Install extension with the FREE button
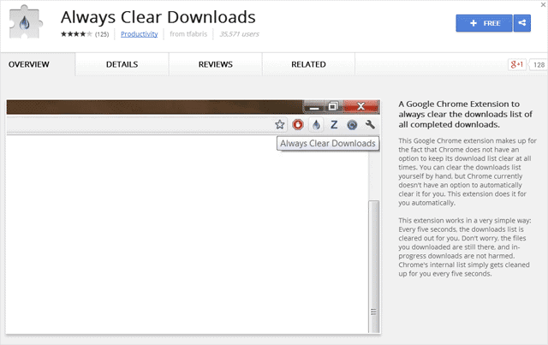The width and height of the screenshot is (548, 345). coord(483,24)
